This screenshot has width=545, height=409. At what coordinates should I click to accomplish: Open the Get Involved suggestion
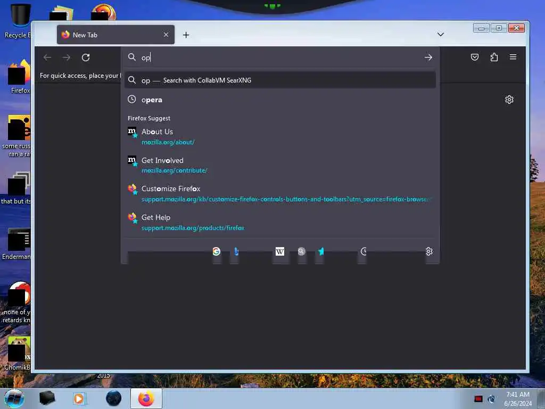[280, 165]
